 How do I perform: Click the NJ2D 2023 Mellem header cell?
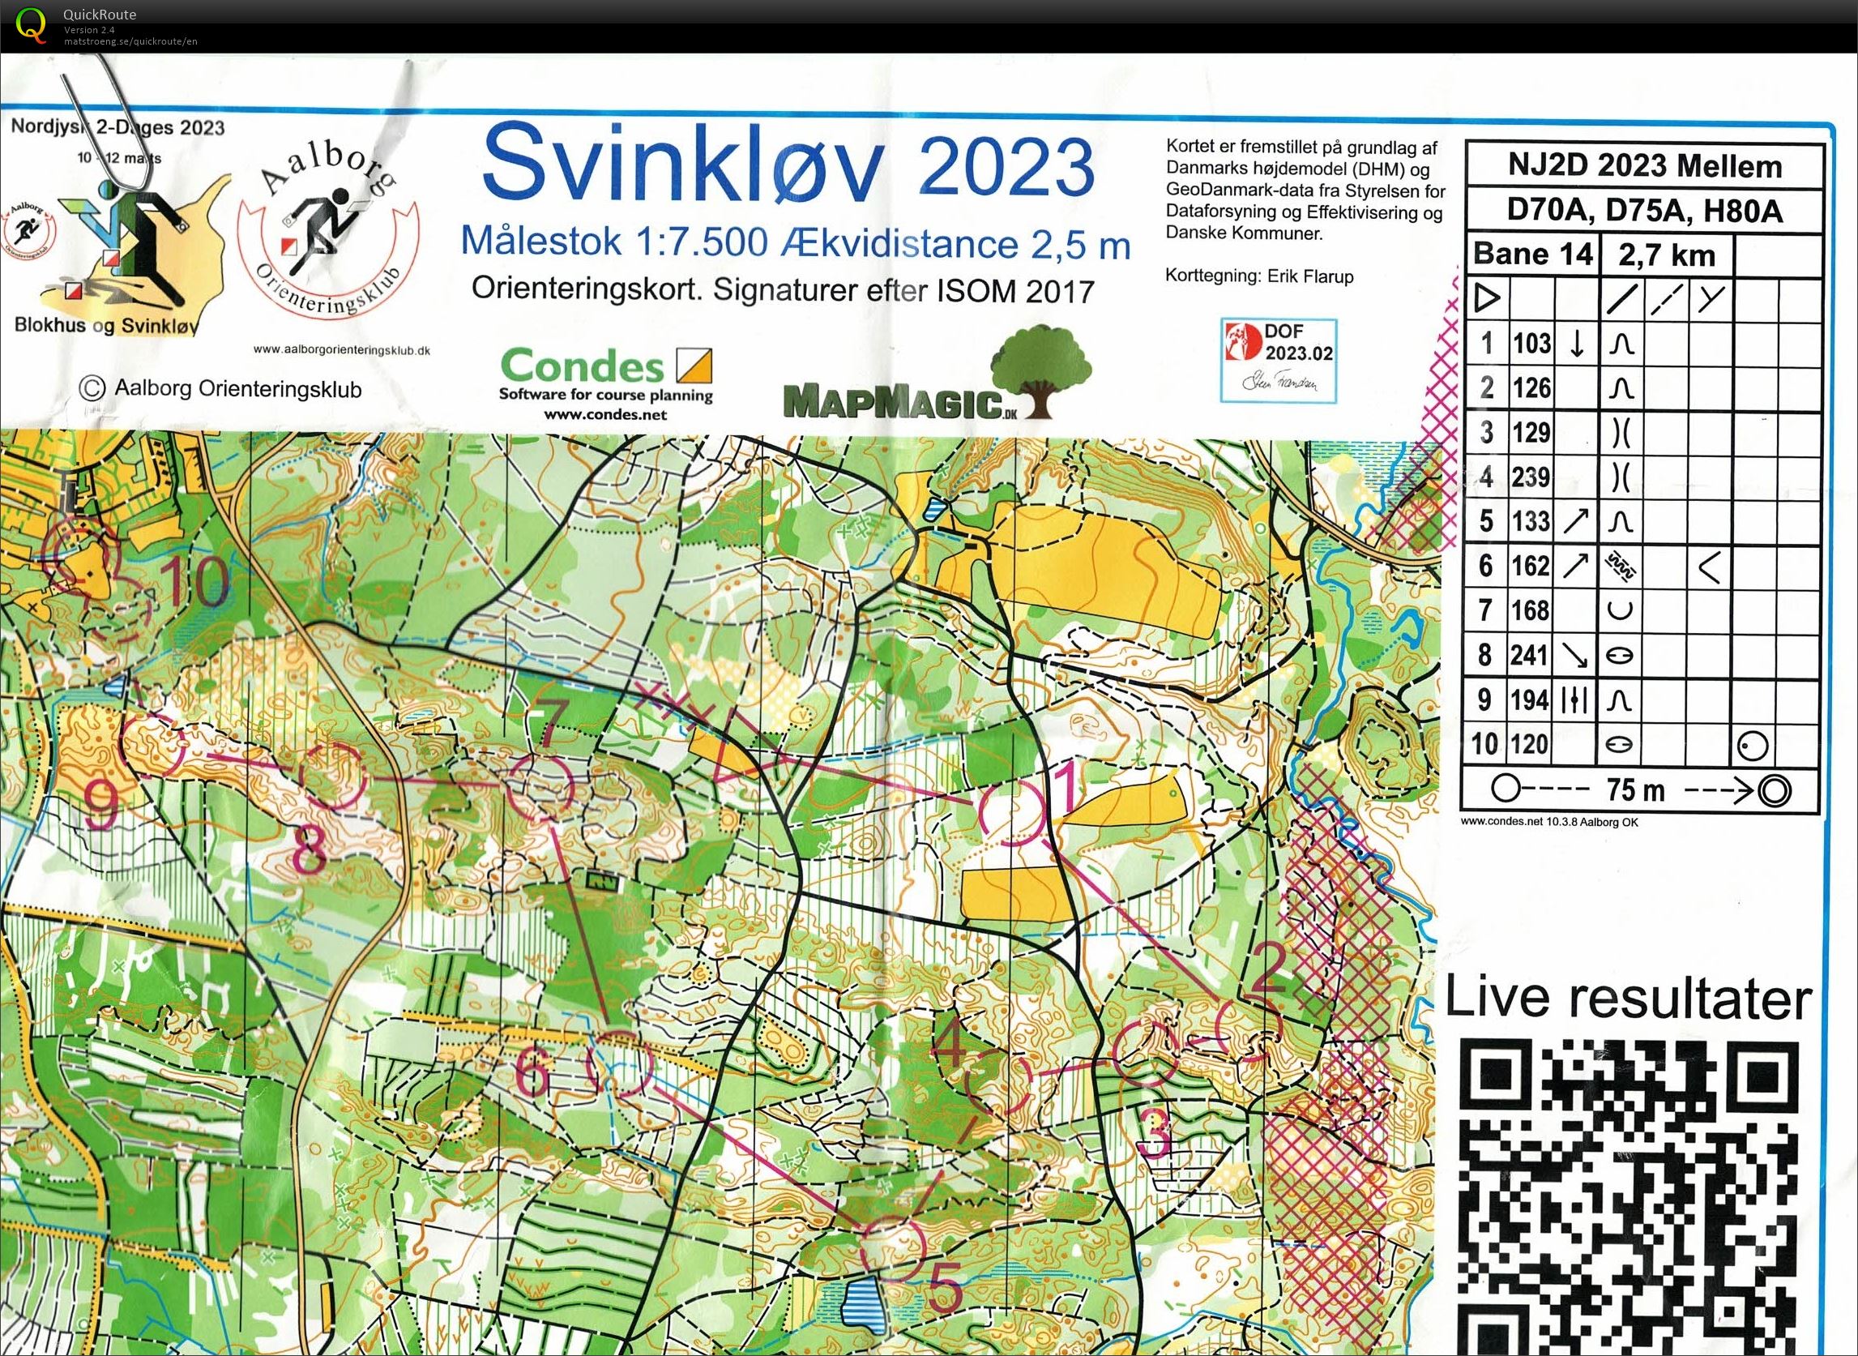1645,166
